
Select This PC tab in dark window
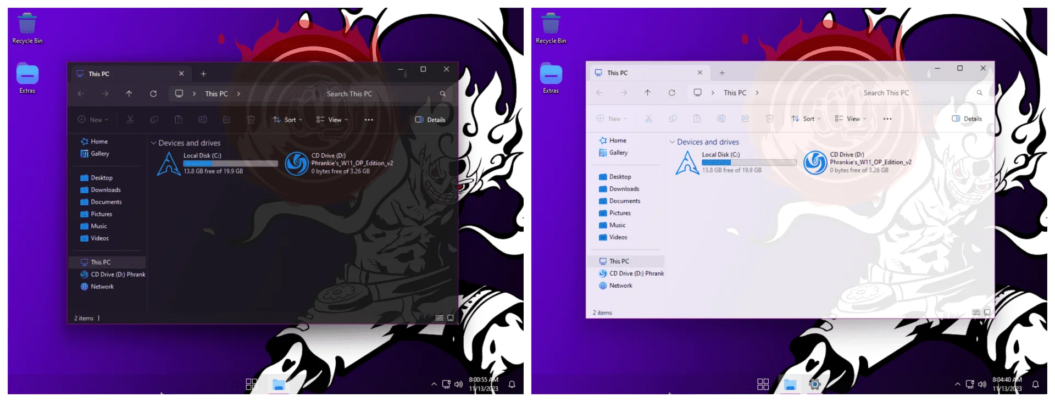point(130,74)
